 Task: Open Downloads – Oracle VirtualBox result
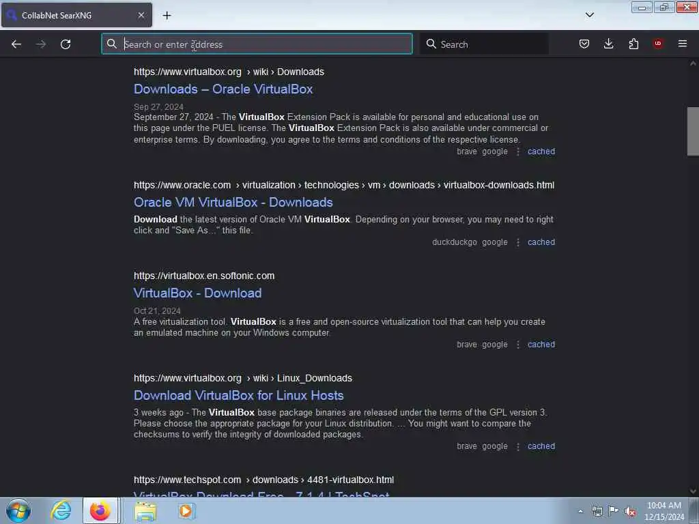click(x=223, y=89)
